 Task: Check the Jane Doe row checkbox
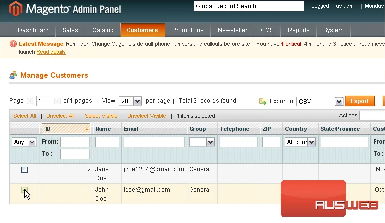tap(24, 169)
